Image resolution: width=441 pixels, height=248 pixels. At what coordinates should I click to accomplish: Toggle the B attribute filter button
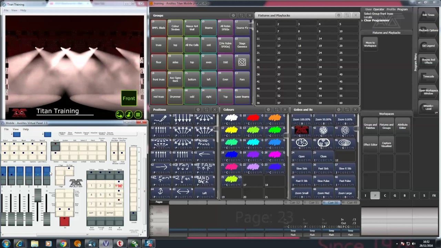tap(404, 196)
